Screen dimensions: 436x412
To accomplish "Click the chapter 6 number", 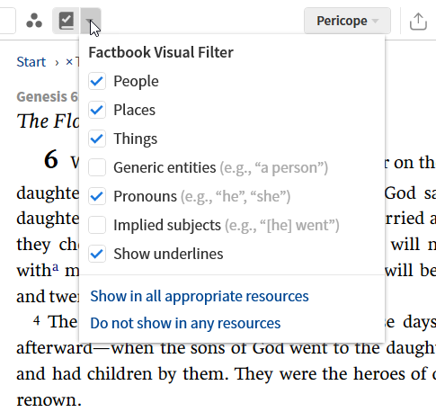I will pyautogui.click(x=51, y=159).
